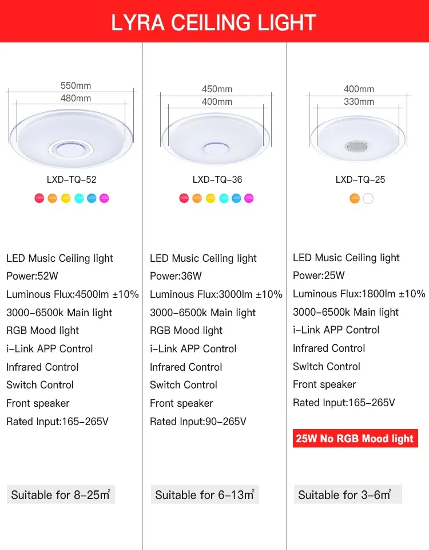Viewport: 429px width, 550px height.
Task: Select the blue color dot under LXD-TQ-36
Action: [236, 198]
